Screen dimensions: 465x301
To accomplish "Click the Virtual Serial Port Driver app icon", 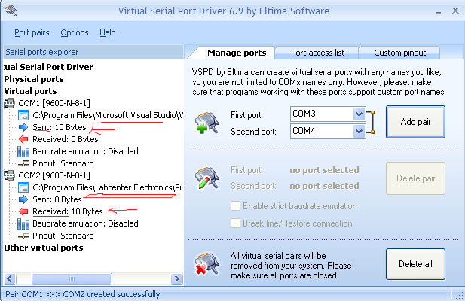I will [x=11, y=11].
